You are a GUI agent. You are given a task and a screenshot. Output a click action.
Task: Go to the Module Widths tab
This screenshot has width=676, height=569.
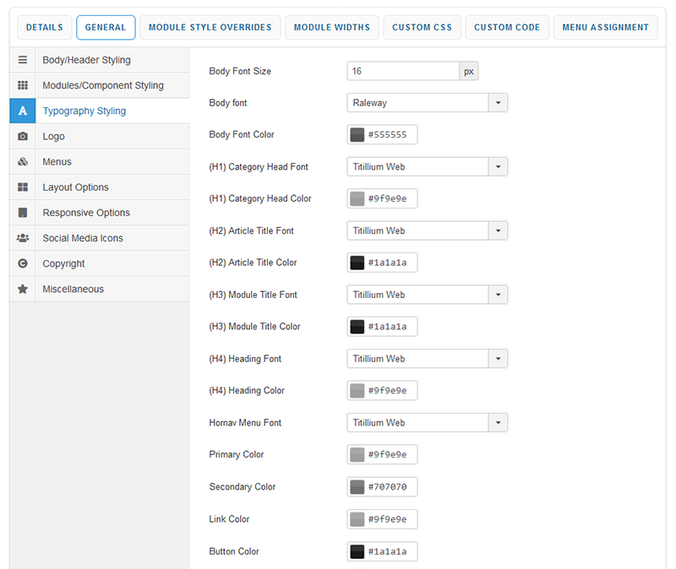point(331,28)
